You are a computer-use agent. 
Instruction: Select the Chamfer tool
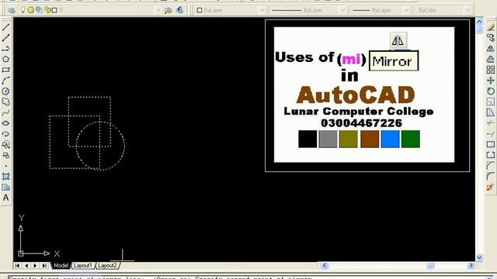point(491,165)
